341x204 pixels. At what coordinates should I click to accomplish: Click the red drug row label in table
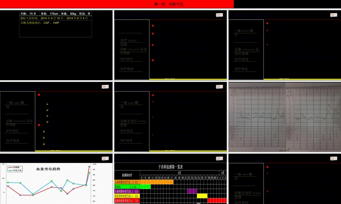pyautogui.click(x=127, y=201)
